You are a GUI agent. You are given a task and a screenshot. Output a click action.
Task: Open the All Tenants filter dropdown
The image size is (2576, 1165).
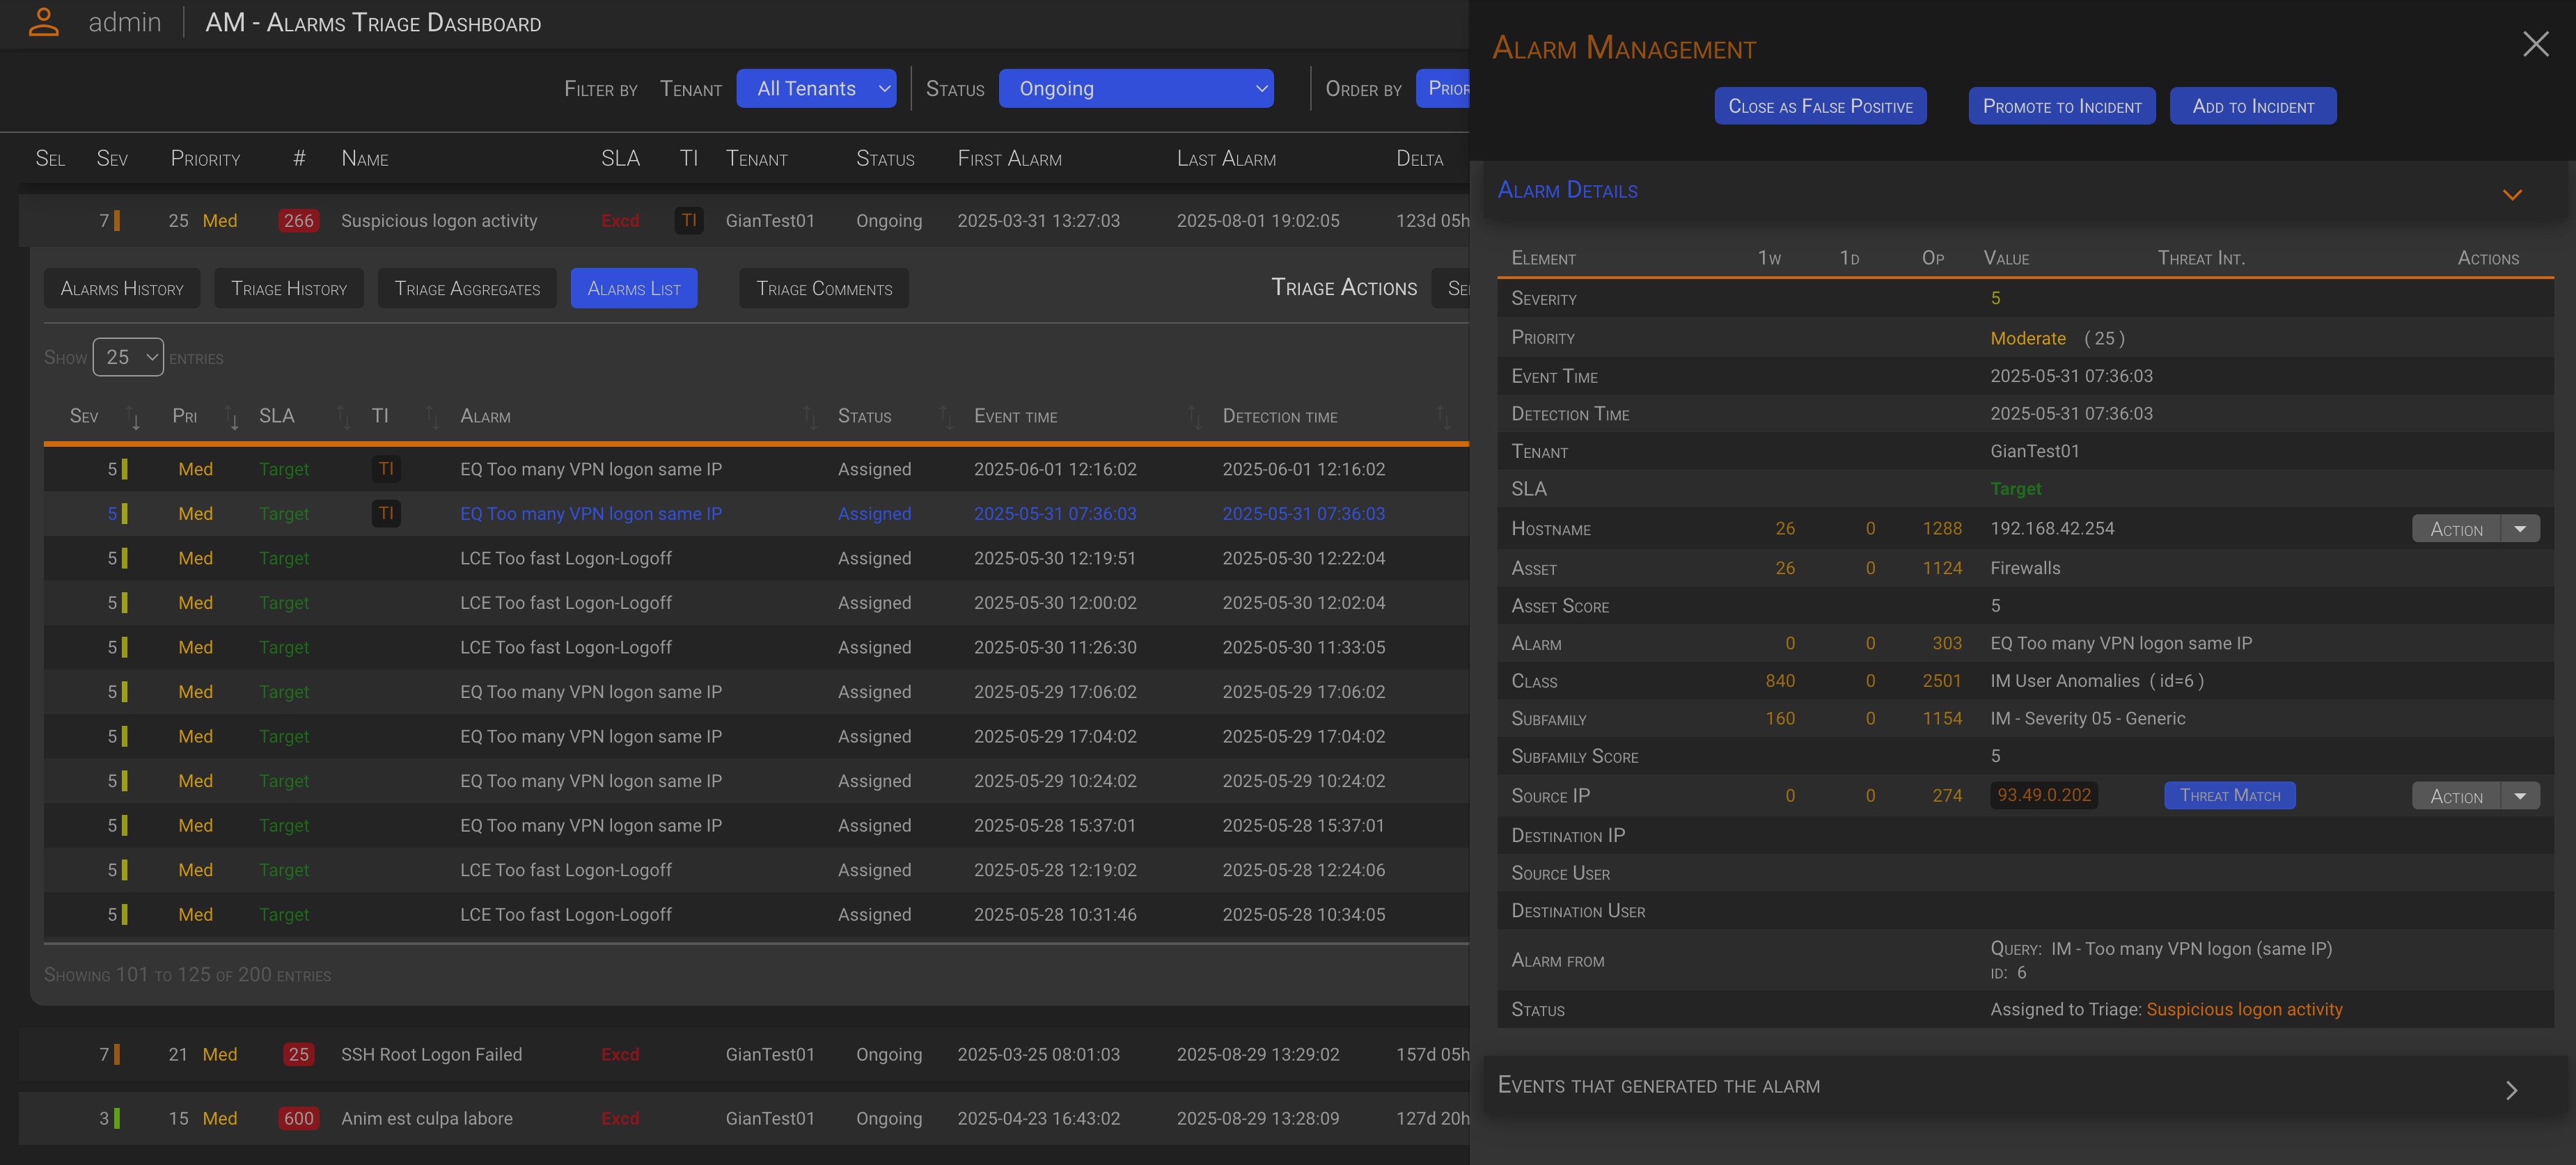[816, 88]
